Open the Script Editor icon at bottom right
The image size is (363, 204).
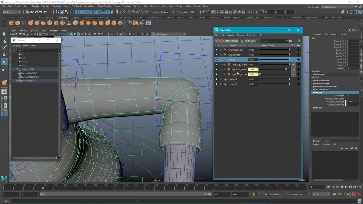pos(360,201)
